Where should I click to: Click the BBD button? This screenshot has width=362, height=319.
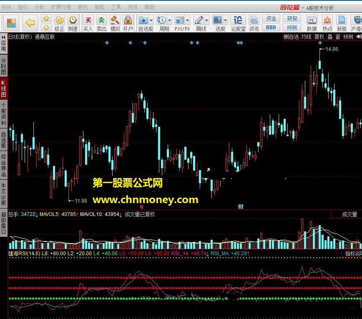(271, 28)
